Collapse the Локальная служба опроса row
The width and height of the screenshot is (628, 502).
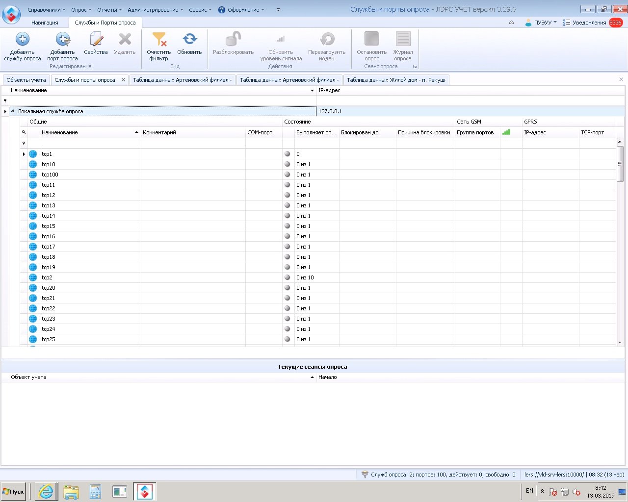(12, 111)
